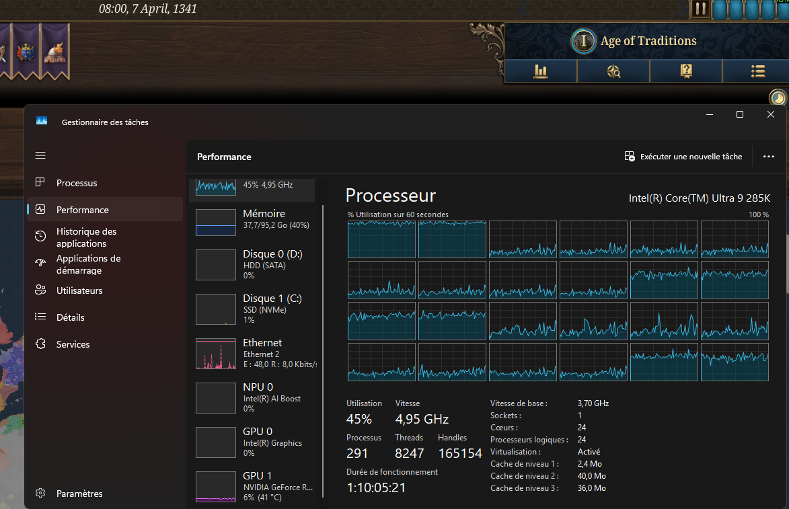Switch to the Processus page
The height and width of the screenshot is (509, 789).
pyautogui.click(x=105, y=183)
